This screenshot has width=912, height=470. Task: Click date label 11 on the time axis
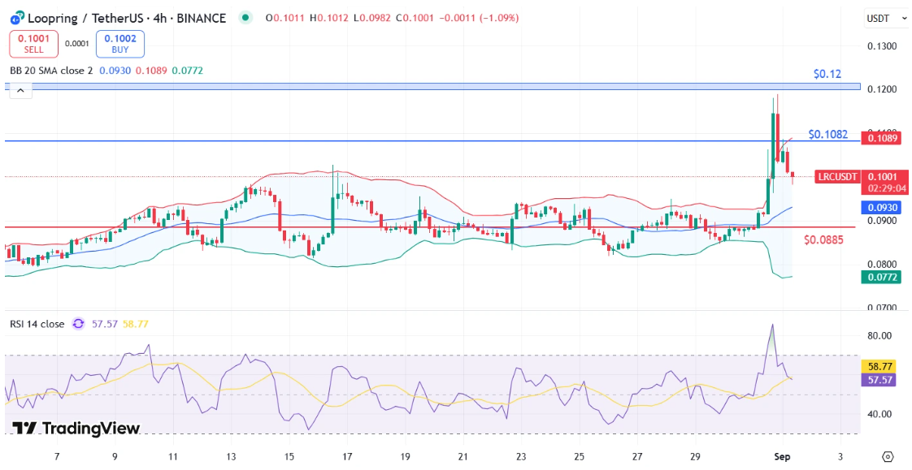173,456
